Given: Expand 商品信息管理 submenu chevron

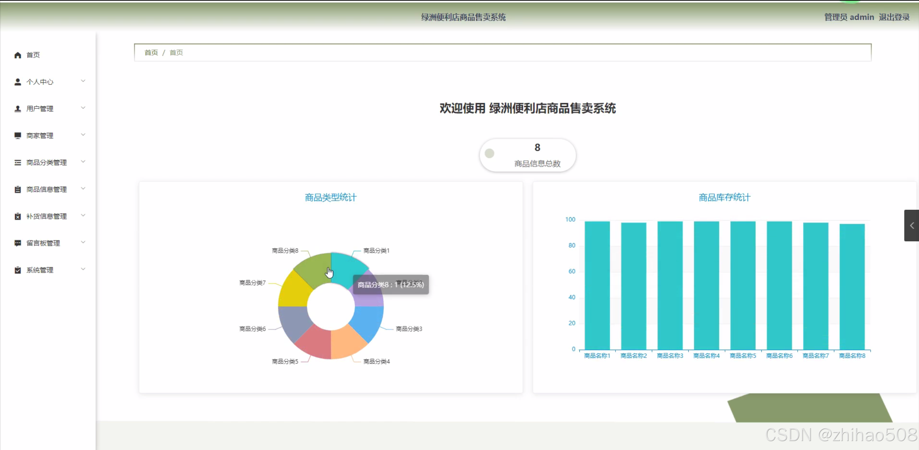Looking at the screenshot, I should pos(83,189).
